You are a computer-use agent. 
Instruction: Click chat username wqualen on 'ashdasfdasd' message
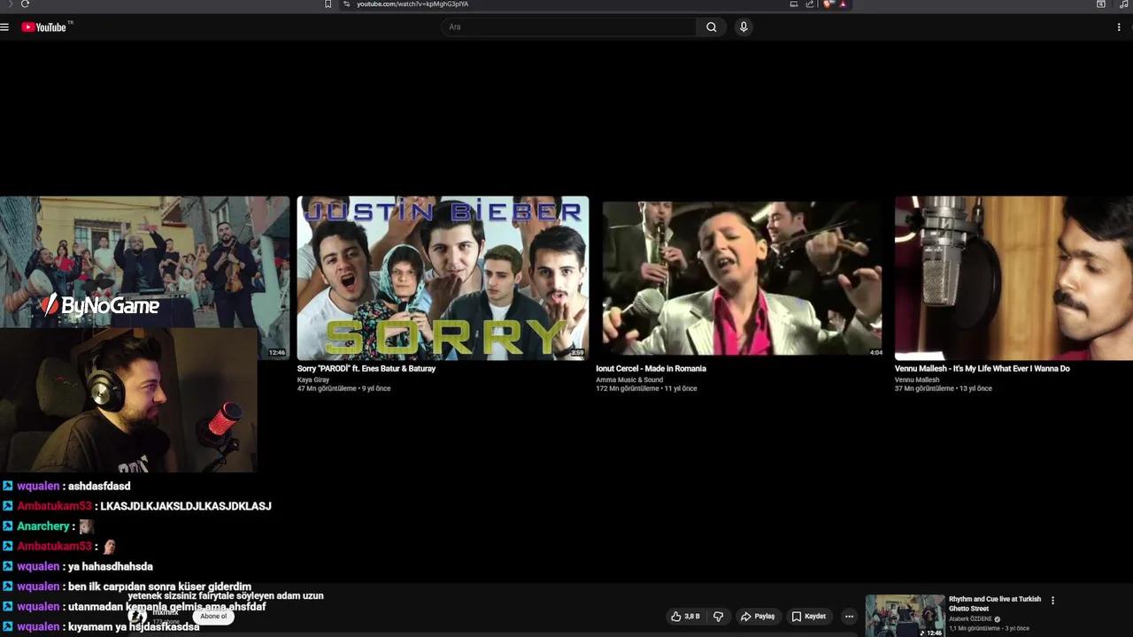38,487
